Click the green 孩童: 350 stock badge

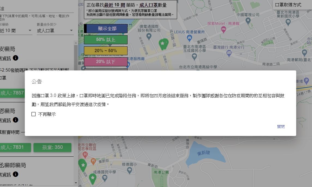click(x=53, y=147)
